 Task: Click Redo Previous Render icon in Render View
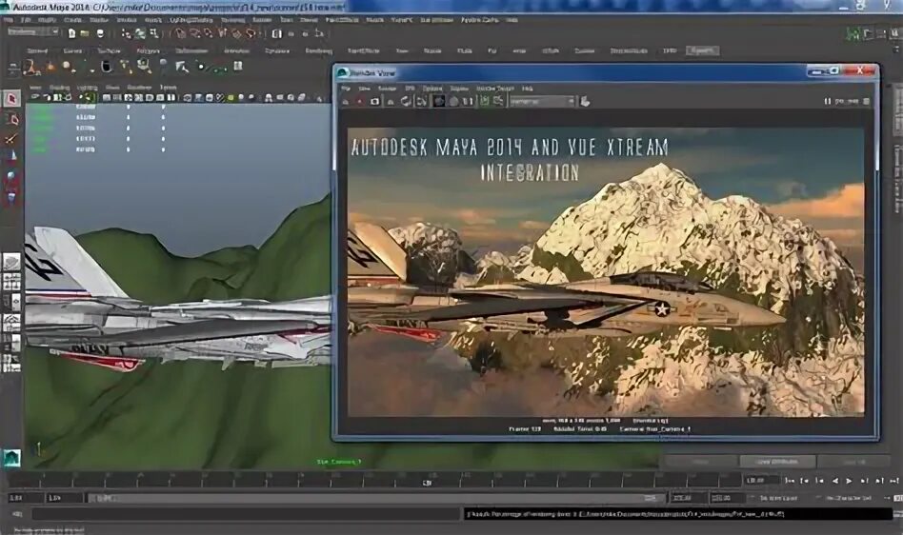[x=346, y=101]
